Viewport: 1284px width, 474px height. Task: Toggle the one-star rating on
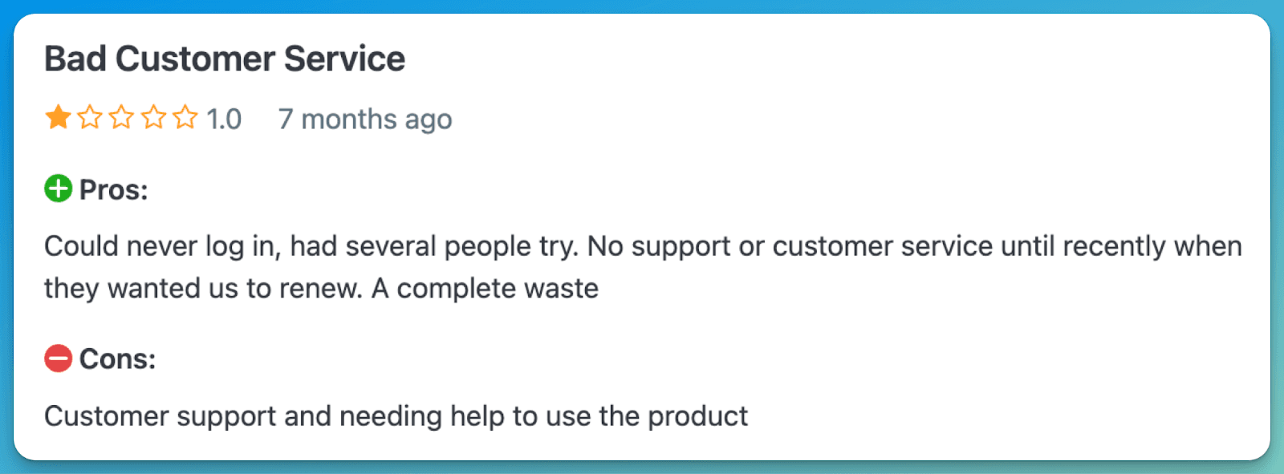pyautogui.click(x=57, y=118)
